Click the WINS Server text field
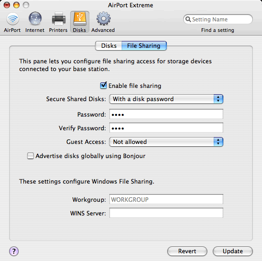This screenshot has height=261, width=262. point(166,213)
